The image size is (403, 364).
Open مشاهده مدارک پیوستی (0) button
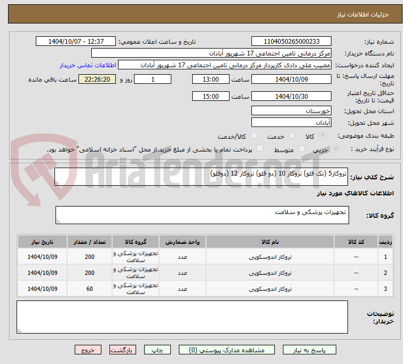coord(227,350)
